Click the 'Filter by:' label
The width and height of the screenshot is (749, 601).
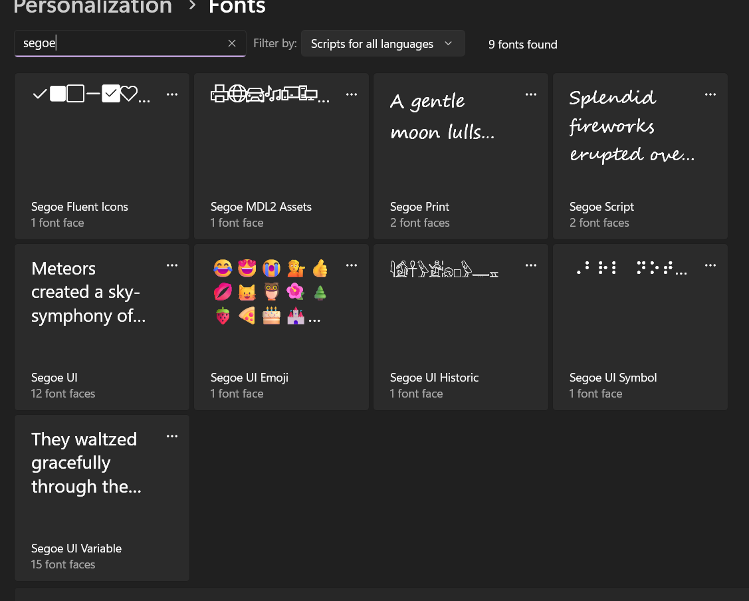point(275,43)
